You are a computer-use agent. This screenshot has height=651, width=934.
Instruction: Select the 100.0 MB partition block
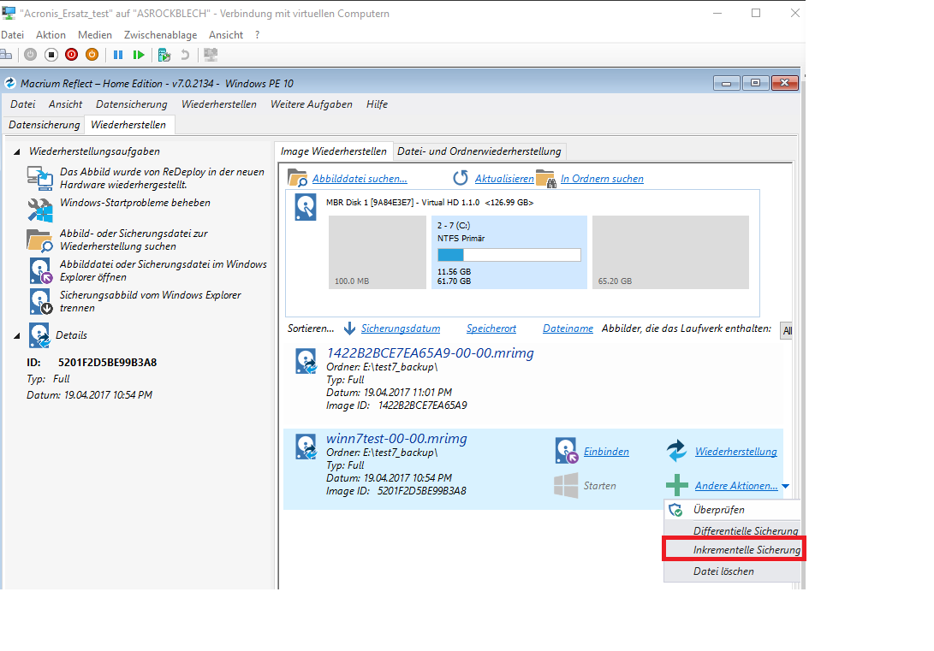click(377, 252)
